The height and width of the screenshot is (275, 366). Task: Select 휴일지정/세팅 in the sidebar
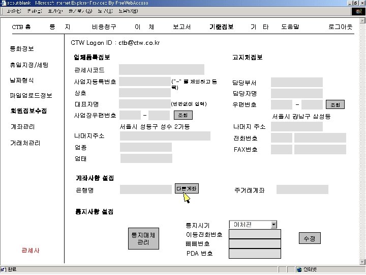point(29,65)
